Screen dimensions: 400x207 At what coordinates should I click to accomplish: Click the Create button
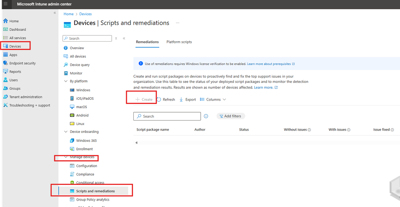point(144,100)
